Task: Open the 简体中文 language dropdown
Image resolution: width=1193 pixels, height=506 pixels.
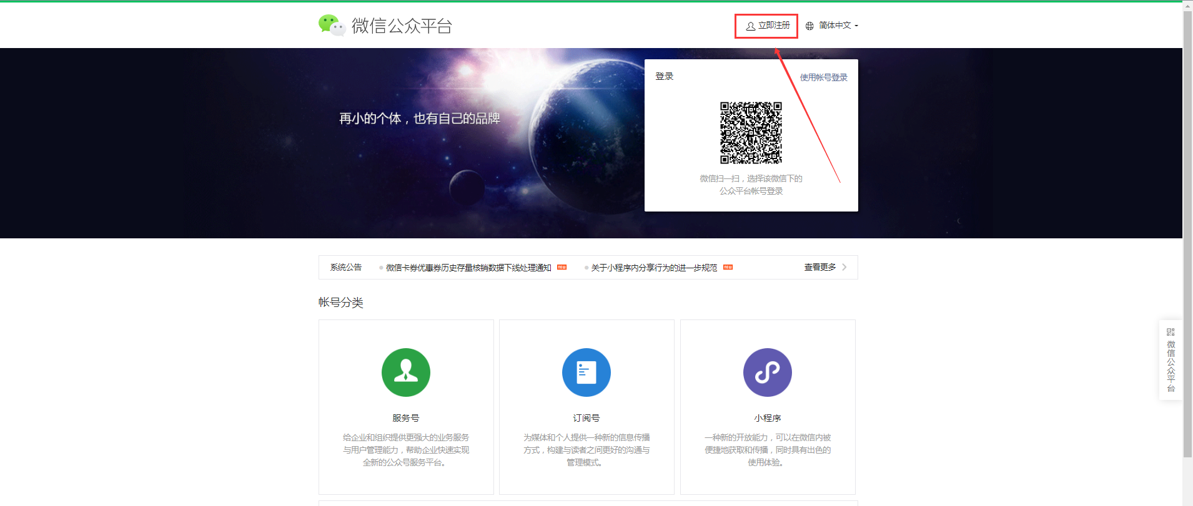Action: point(838,26)
